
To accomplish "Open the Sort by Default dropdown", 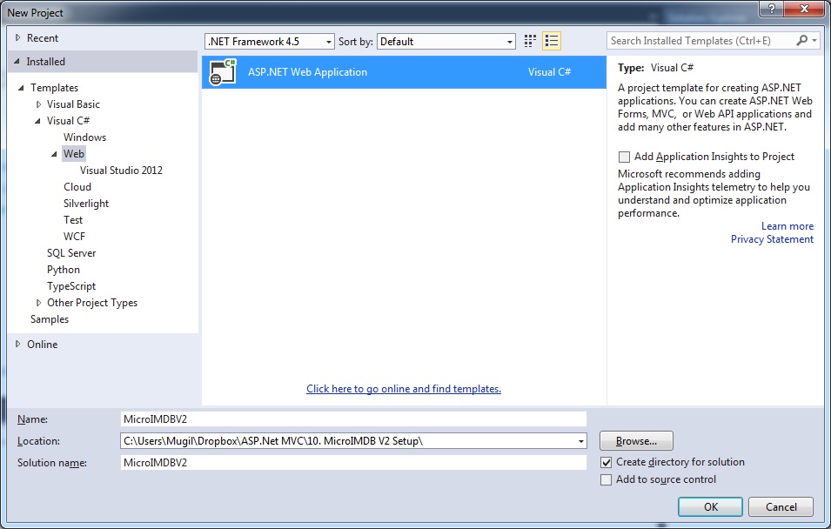I will click(446, 42).
